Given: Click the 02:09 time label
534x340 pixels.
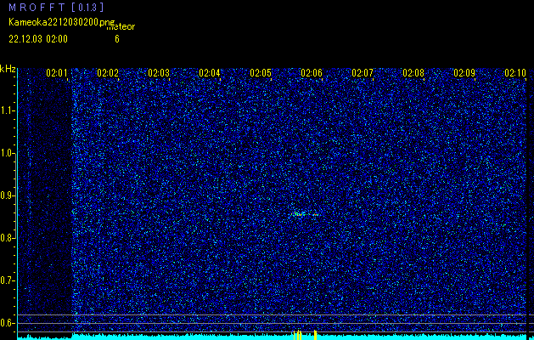Looking at the screenshot, I should pyautogui.click(x=464, y=73).
